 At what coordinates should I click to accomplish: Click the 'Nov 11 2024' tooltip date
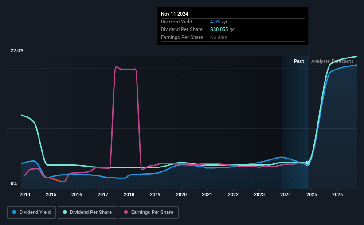tap(174, 14)
